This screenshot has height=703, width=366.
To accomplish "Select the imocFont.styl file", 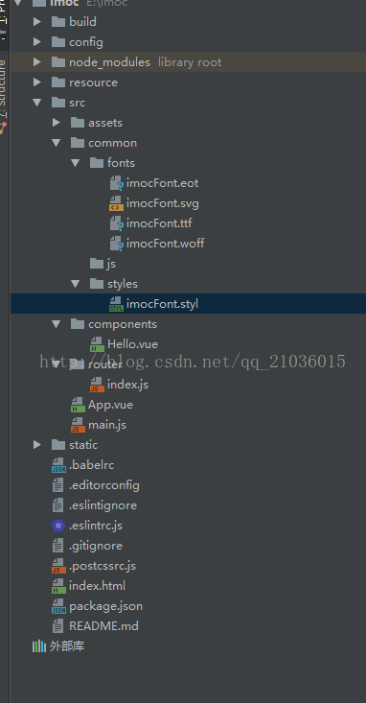I will pyautogui.click(x=162, y=304).
